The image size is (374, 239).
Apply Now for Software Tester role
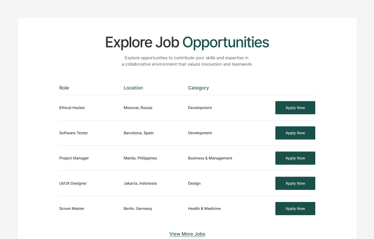tap(295, 133)
